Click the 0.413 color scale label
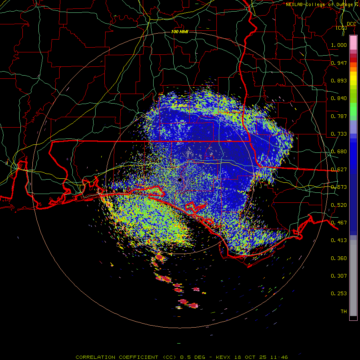Screen dimensions: 360x360 point(339,240)
